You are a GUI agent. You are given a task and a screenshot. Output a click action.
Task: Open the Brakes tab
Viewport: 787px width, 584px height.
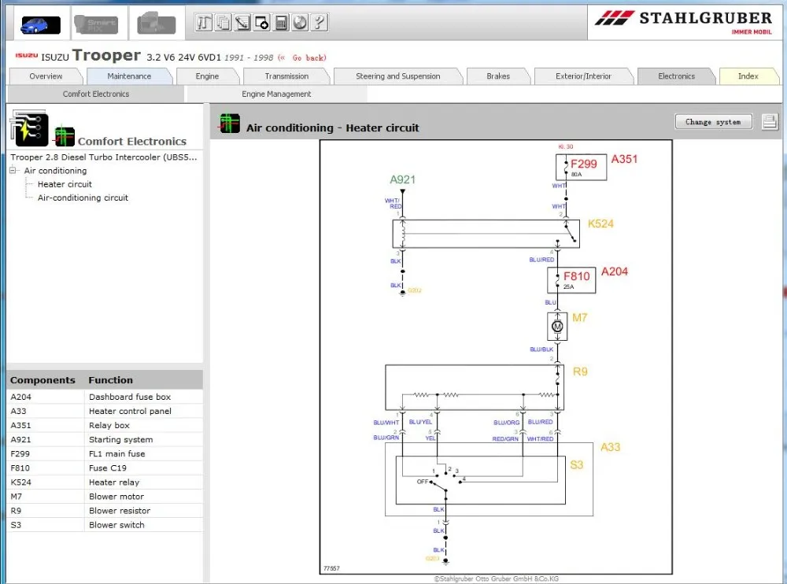498,76
